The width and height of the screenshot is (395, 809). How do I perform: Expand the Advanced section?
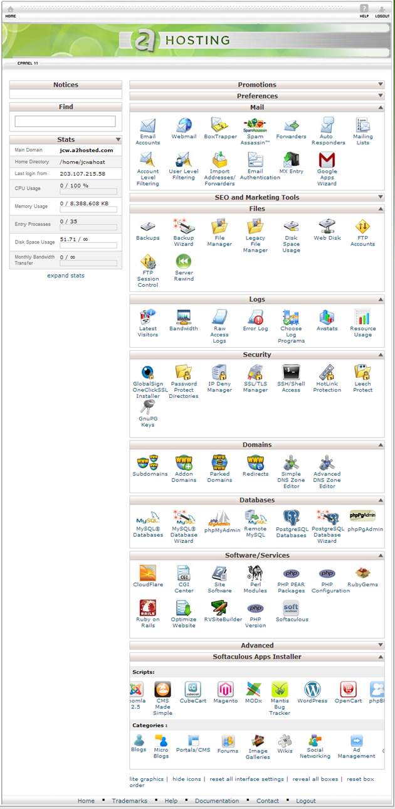pos(381,645)
